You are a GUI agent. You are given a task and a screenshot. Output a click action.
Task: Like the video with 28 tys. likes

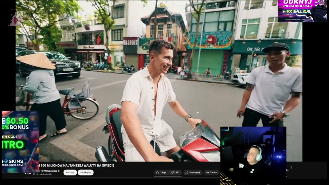point(161,172)
